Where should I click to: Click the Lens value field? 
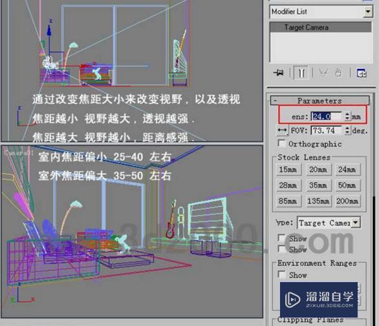click(326, 117)
